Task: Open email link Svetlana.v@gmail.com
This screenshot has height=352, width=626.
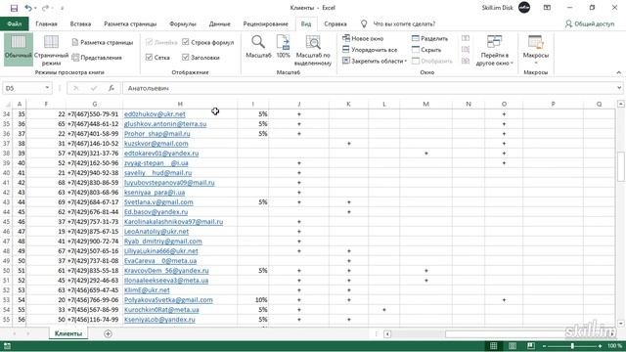Action: click(x=158, y=202)
